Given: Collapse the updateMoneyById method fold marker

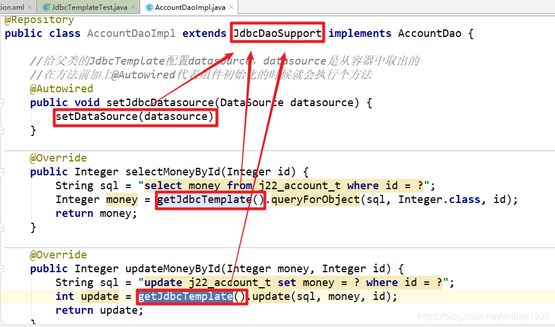Looking at the screenshot, I should click(x=1, y=269).
